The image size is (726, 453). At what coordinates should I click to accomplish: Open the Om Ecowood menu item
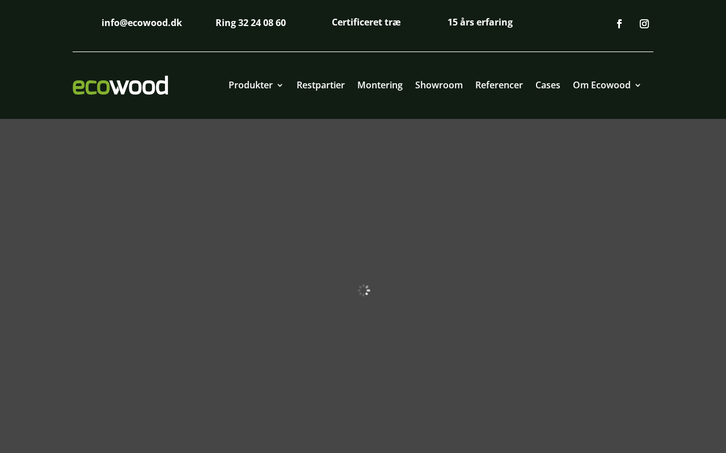(602, 85)
